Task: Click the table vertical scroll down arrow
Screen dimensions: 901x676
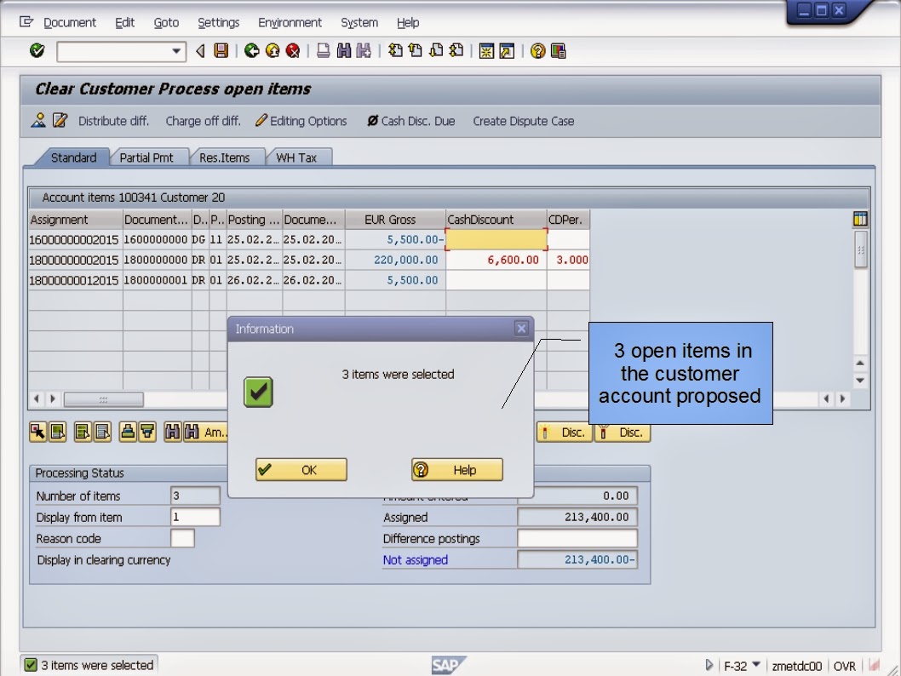Action: (860, 381)
